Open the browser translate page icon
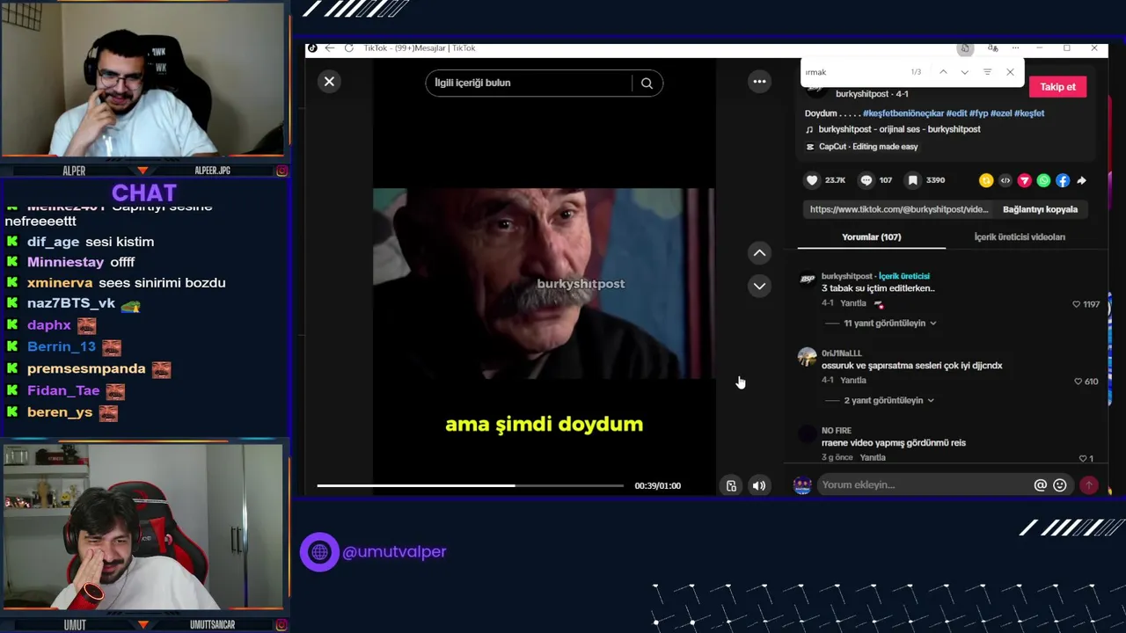Screen dimensions: 1126x633 (992, 48)
